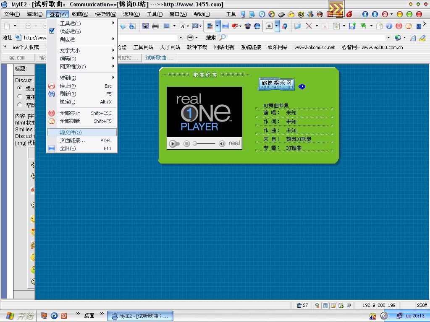
Task: Open the address bar dropdown arrow
Action: pyautogui.click(x=181, y=37)
